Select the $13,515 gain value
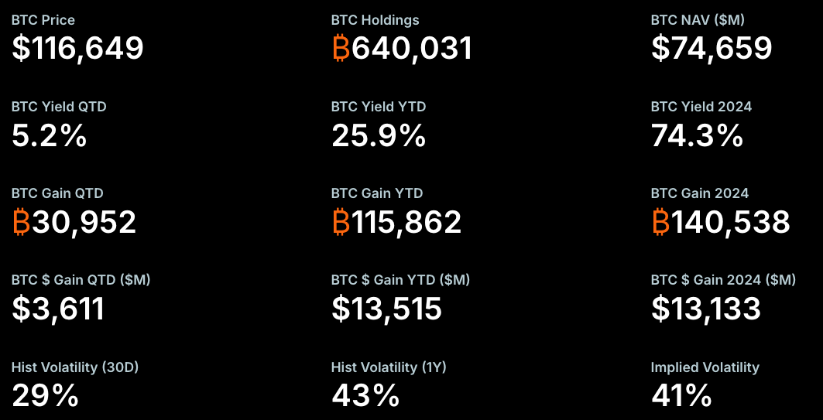This screenshot has width=823, height=420. click(x=386, y=309)
